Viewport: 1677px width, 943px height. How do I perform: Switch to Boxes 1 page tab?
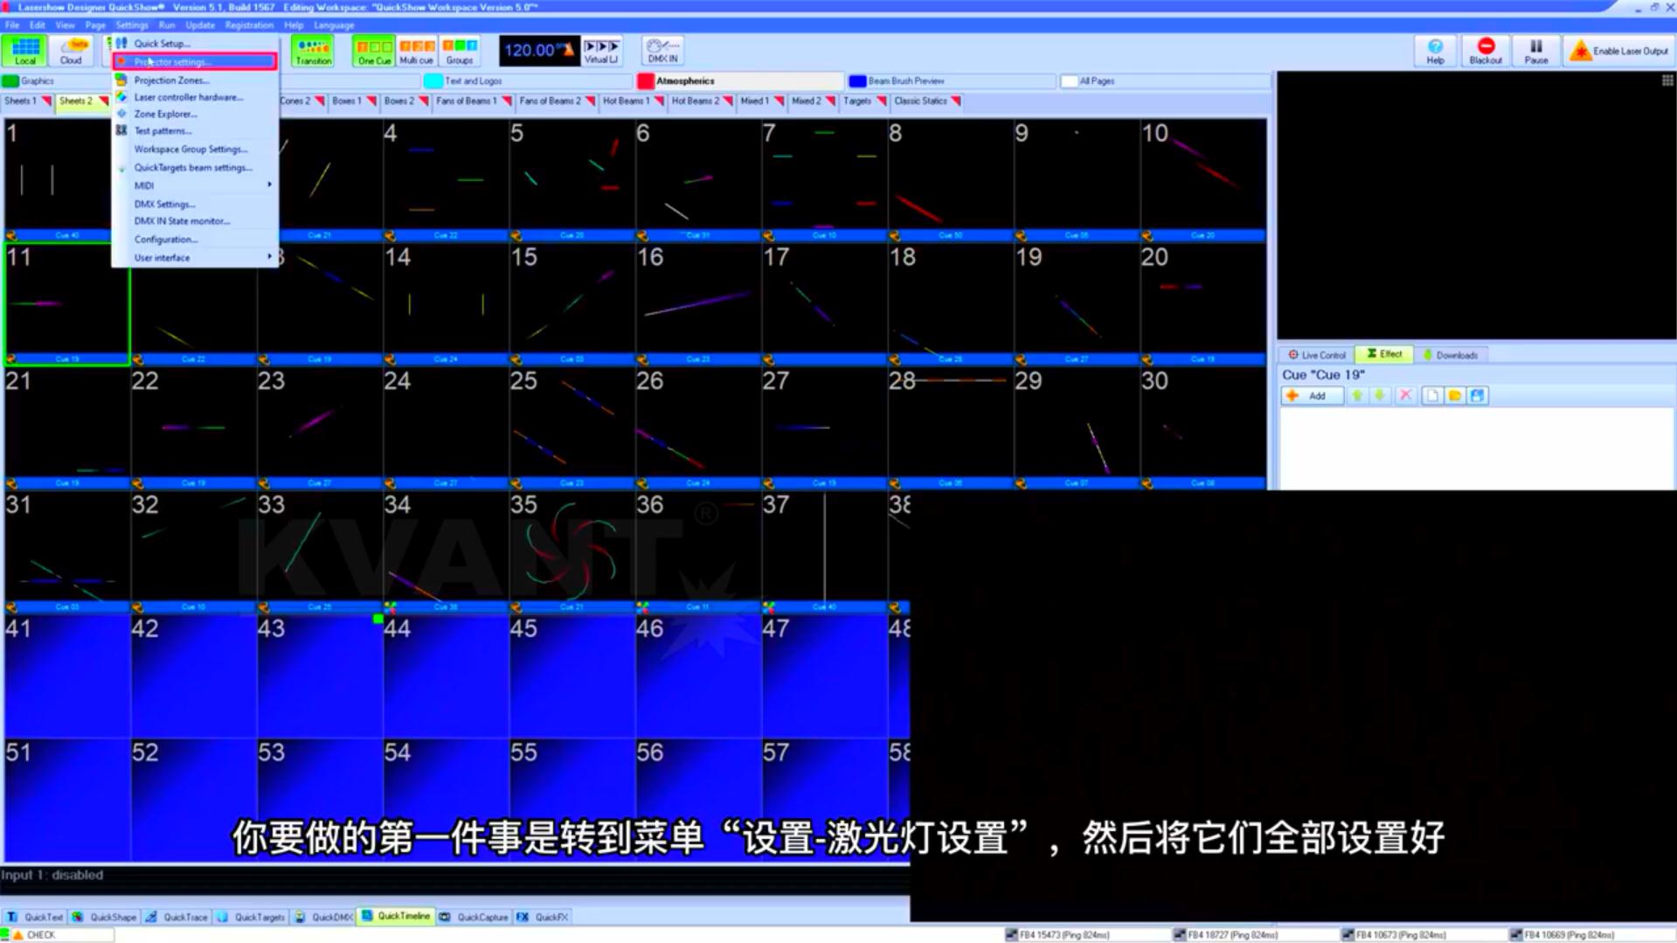coord(354,101)
